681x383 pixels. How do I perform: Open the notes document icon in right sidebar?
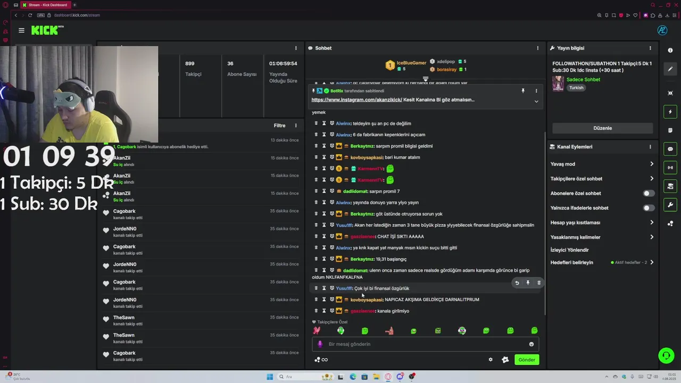(x=670, y=130)
